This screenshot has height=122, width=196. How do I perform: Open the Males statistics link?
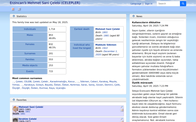[30, 35]
